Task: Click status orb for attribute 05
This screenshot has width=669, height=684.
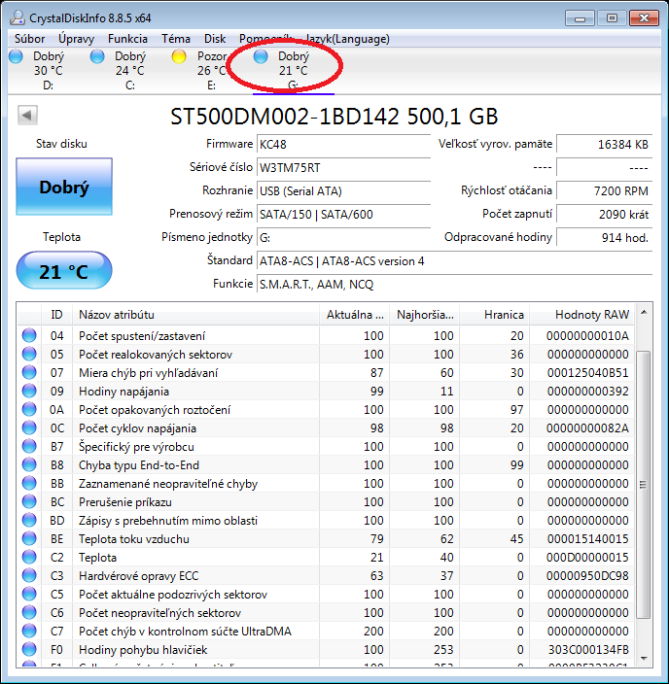Action: (29, 354)
